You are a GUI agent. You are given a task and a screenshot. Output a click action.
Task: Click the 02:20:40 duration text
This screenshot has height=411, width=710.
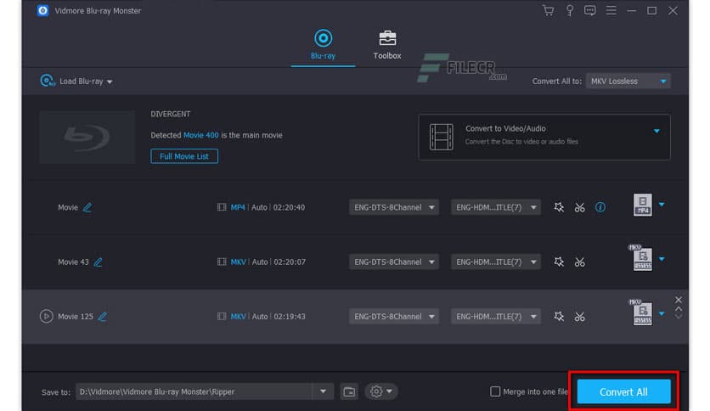point(289,207)
